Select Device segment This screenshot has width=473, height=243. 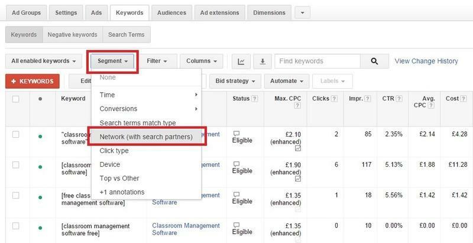click(x=146, y=164)
